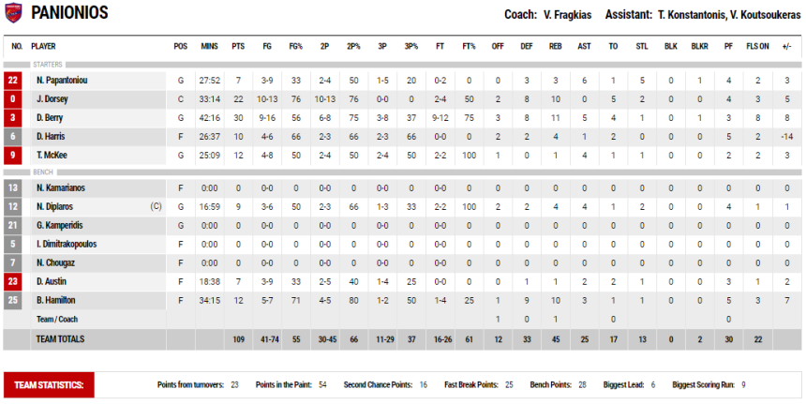Collapse the BENCH section divider
The height and width of the screenshot is (404, 806).
click(x=402, y=172)
